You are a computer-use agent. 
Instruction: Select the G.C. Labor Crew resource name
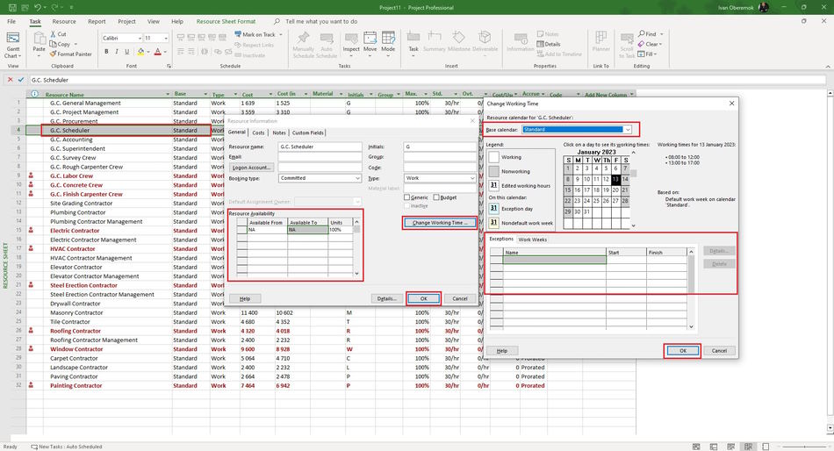click(x=71, y=175)
